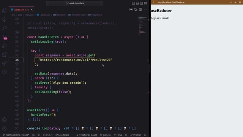
Task: Click the page.tsx breadcrumb
Action: coord(43,15)
